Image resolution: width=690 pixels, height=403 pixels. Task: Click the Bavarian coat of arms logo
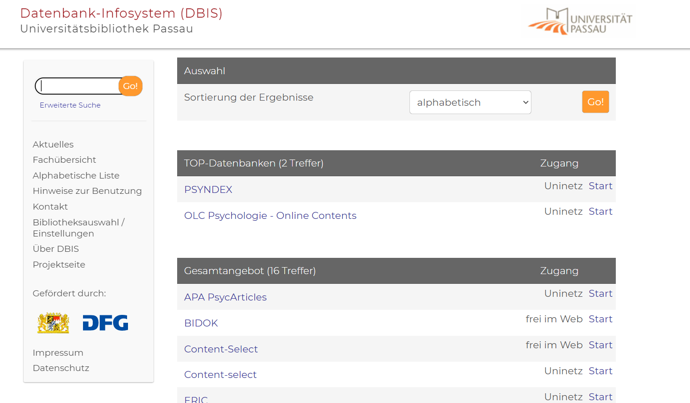(x=53, y=323)
